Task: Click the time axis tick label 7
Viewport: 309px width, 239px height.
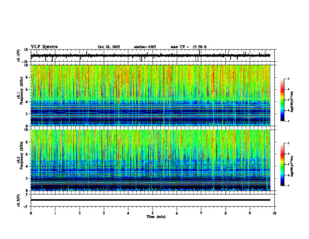Action: (x=201, y=213)
